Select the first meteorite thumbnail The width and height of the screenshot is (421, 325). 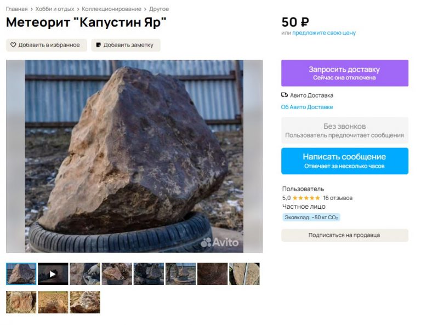(21, 273)
